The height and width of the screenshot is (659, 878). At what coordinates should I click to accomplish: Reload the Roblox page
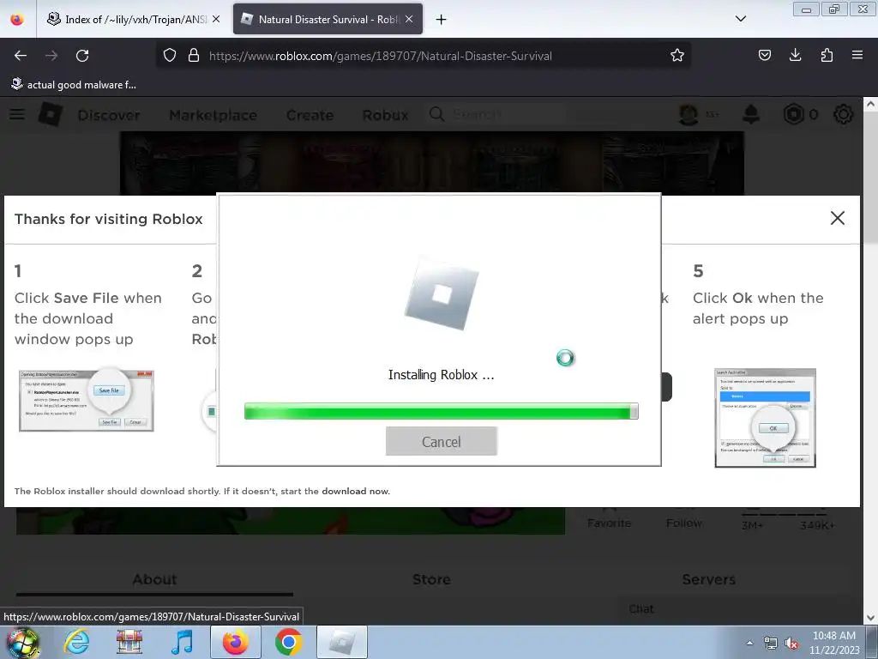[x=82, y=56]
